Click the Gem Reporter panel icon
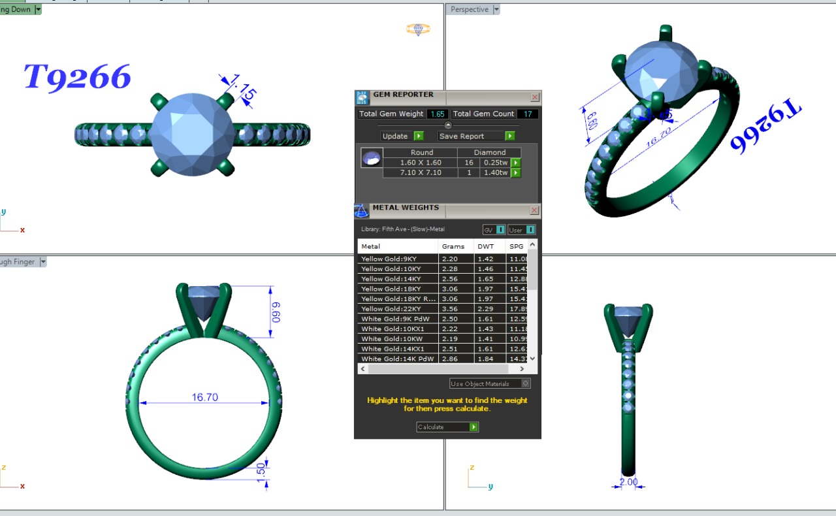 tap(362, 98)
